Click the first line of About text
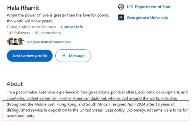 tap(97, 92)
